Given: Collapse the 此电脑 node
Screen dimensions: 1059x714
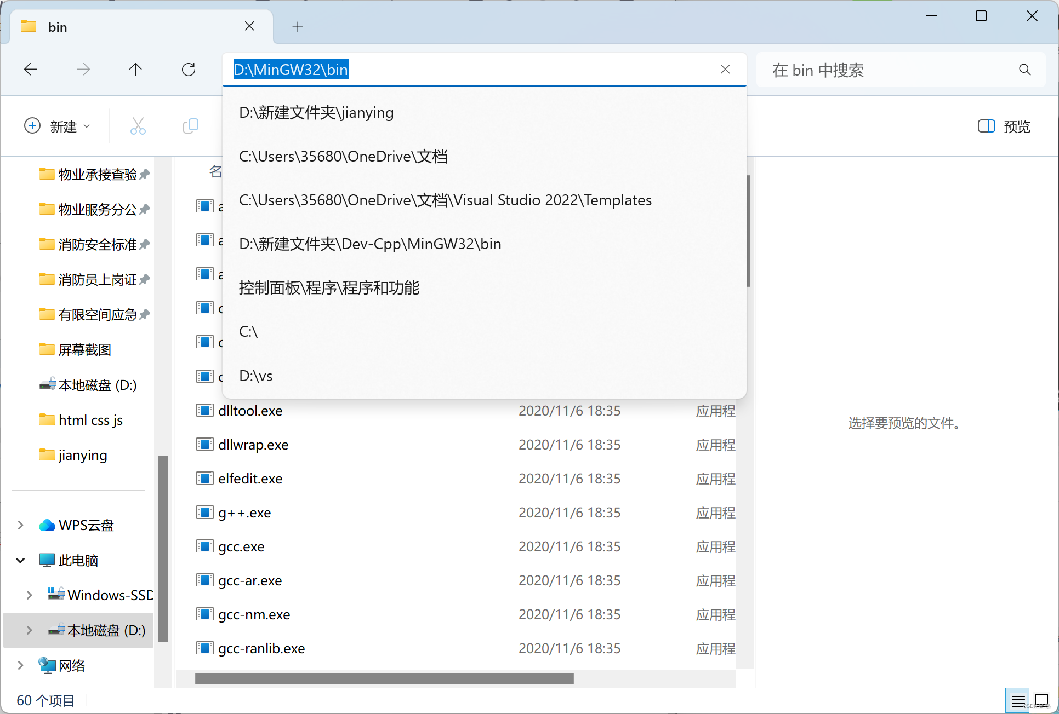Looking at the screenshot, I should 20,560.
